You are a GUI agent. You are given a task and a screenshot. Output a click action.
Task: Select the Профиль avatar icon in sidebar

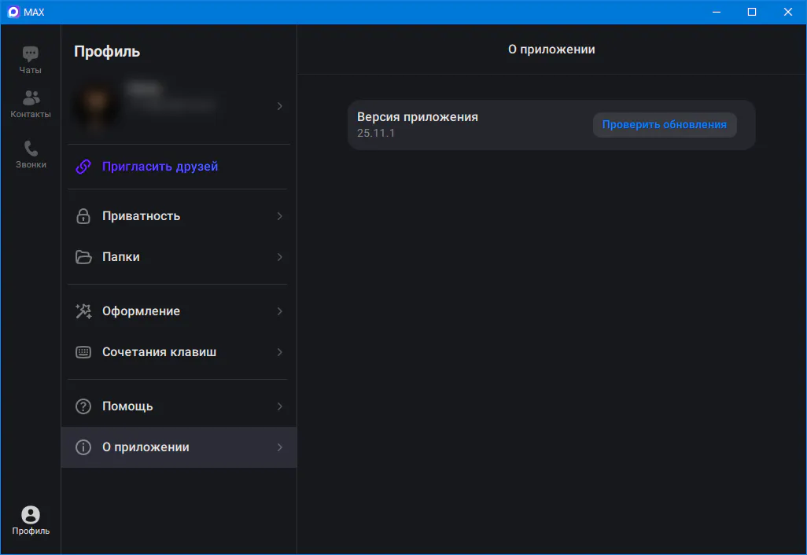31,514
